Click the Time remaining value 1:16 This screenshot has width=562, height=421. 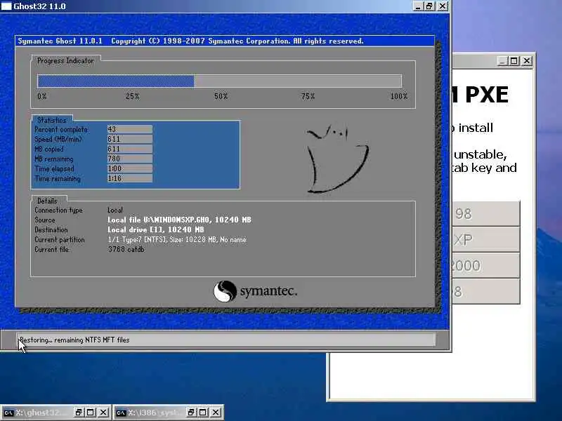[130, 178]
